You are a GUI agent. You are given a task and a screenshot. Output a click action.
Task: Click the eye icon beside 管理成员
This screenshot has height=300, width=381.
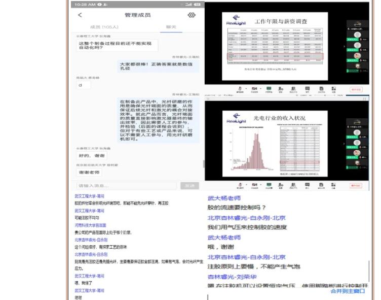(192, 15)
